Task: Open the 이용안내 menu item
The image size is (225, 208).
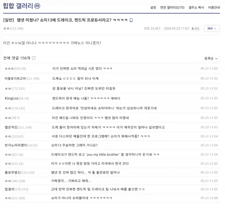Action: (213, 7)
